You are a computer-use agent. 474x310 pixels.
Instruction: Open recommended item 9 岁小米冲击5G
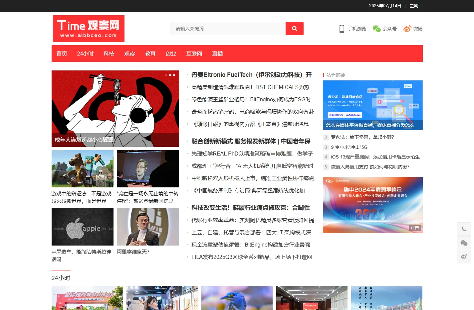[349, 147]
